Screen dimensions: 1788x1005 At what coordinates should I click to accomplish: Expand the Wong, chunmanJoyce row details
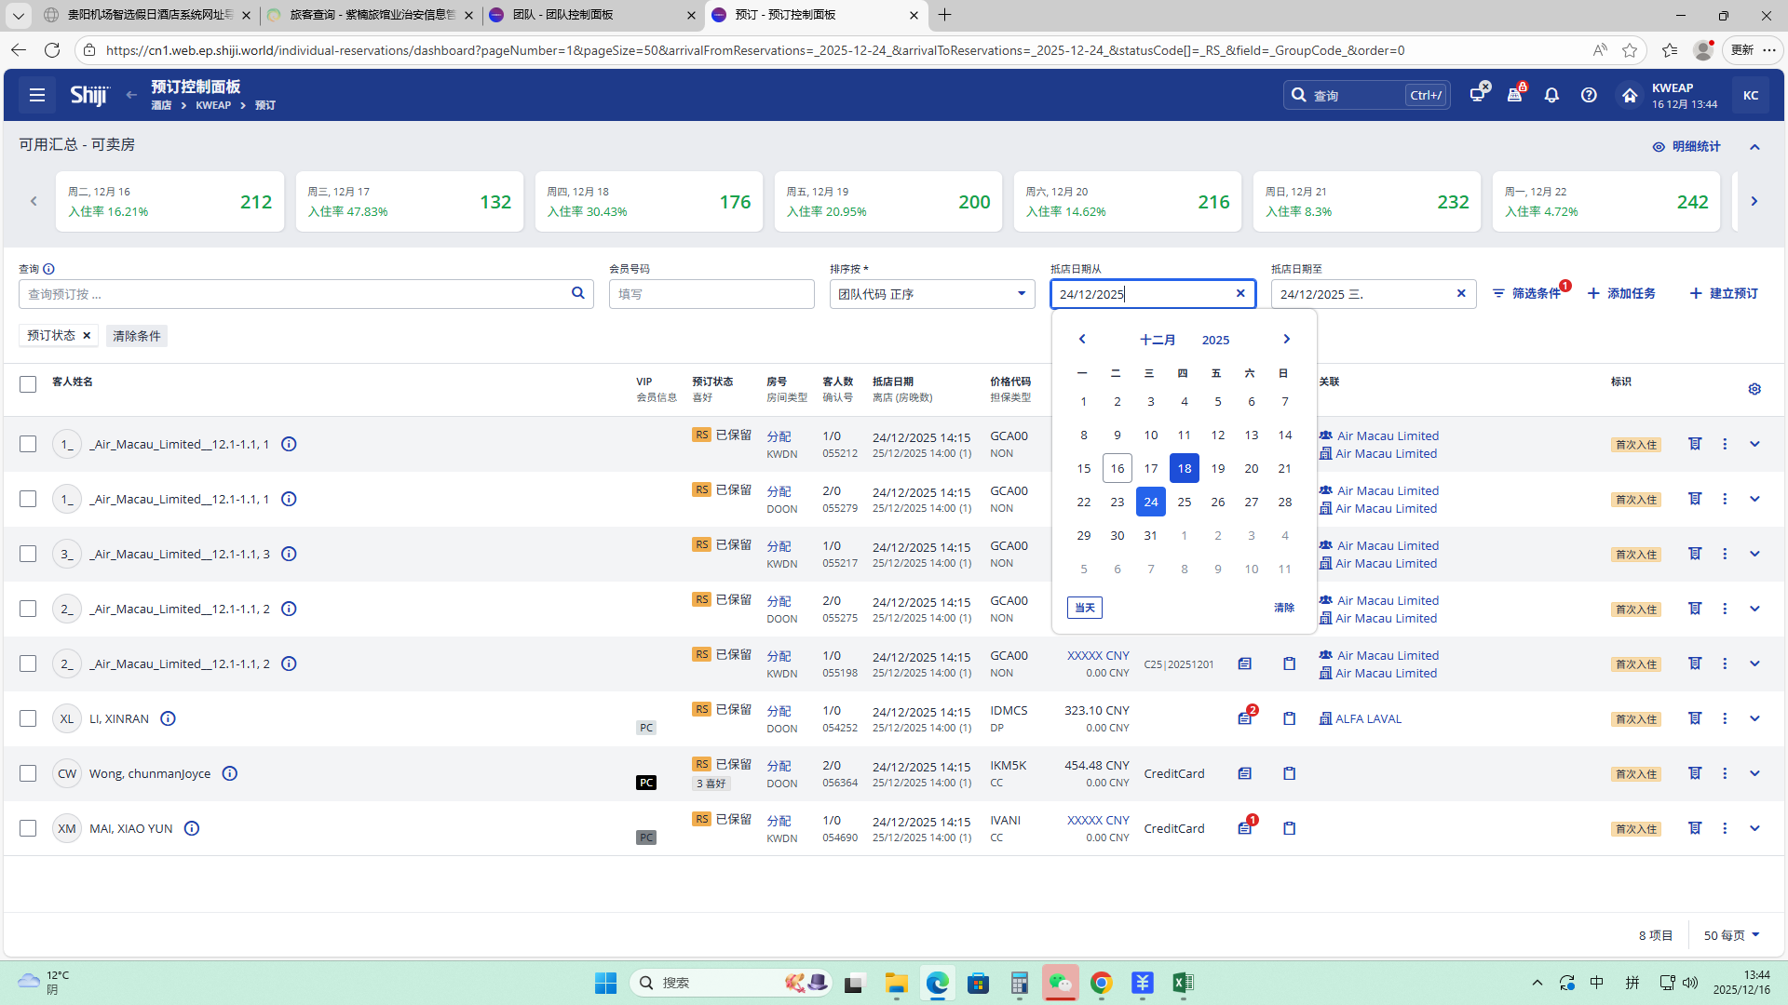(x=1754, y=773)
